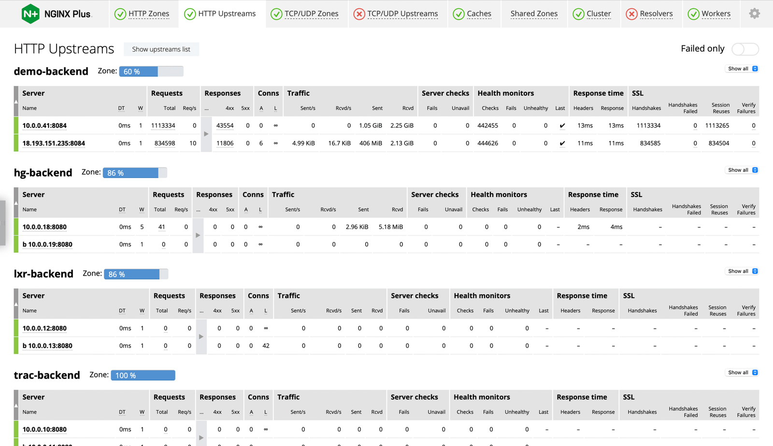773x446 pixels.
Task: Click the red error icon beside TCP/UDP Upstreams
Action: [x=359, y=14]
